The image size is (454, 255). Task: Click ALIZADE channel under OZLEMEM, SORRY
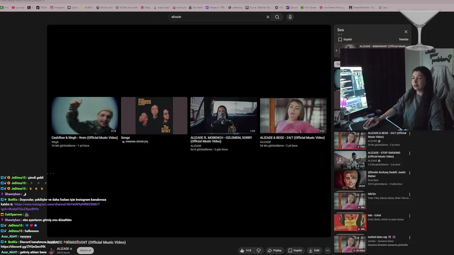pyautogui.click(x=196, y=146)
